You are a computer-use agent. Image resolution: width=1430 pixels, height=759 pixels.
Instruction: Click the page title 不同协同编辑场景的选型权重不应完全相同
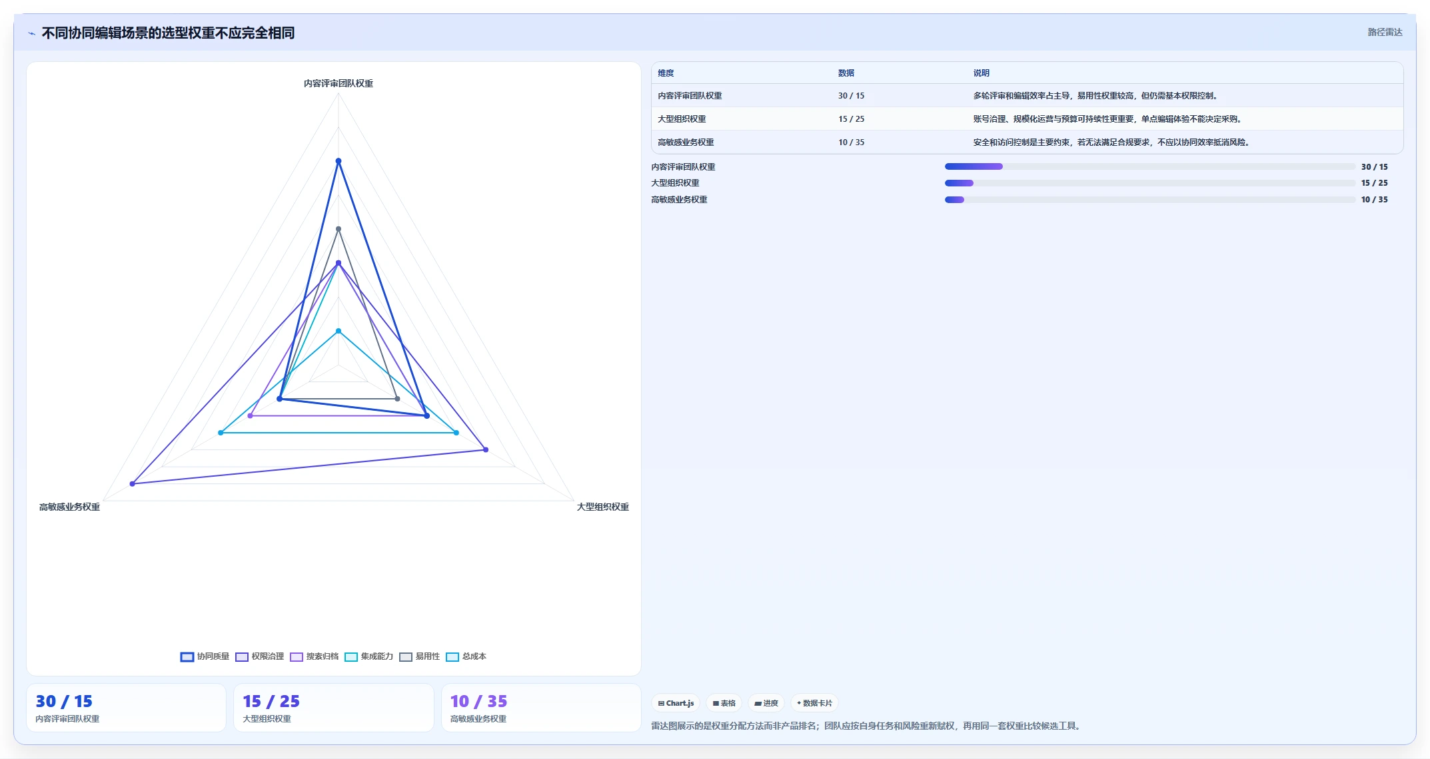(168, 33)
